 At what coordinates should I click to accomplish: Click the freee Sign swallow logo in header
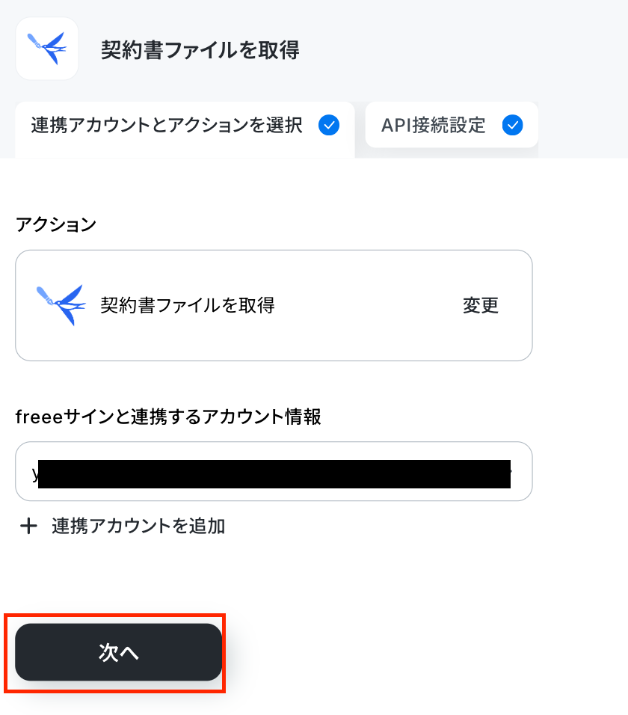pos(47,49)
